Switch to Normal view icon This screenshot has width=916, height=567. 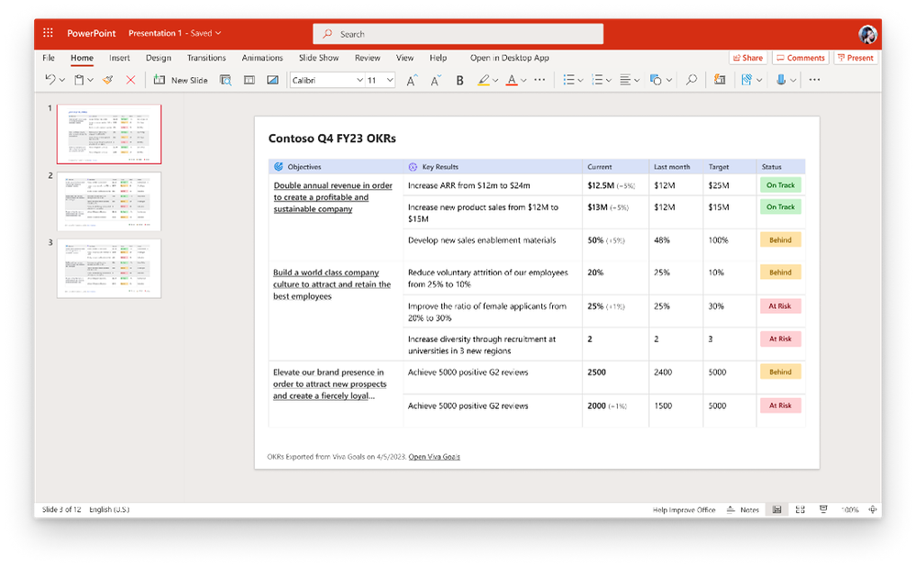[777, 510]
